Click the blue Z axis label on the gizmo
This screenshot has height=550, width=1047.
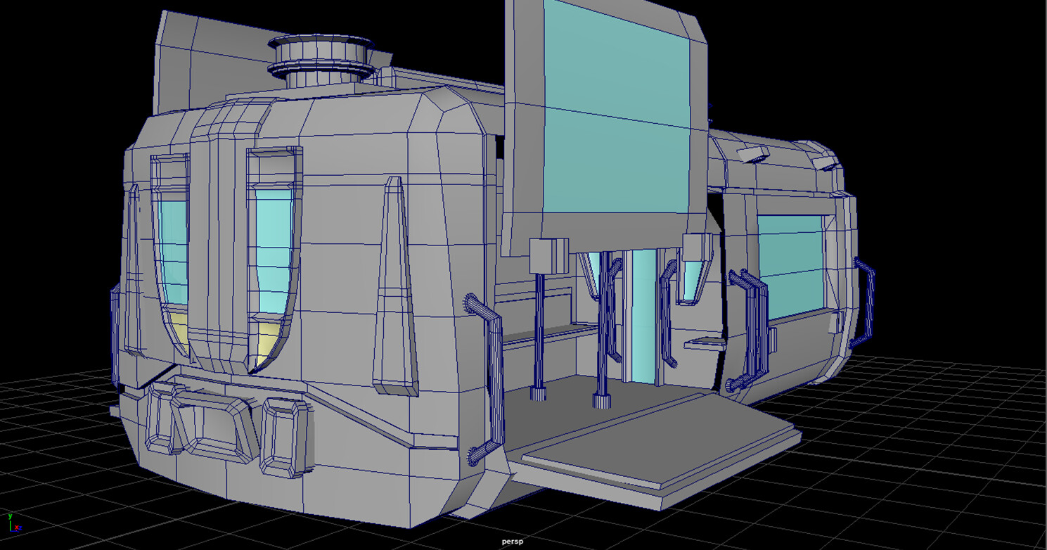click(x=20, y=527)
